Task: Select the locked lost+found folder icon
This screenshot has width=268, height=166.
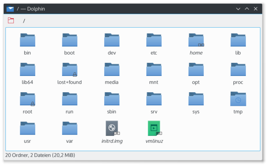Action: coord(70,70)
